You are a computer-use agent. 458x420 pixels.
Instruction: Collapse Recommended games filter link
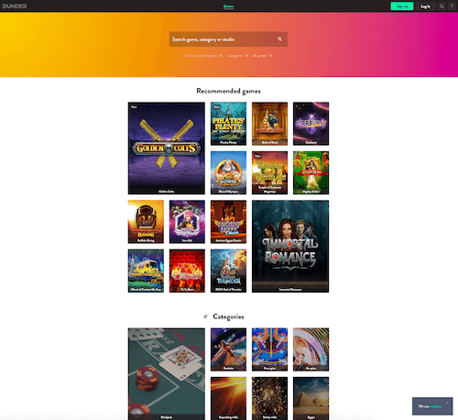[x=203, y=56]
